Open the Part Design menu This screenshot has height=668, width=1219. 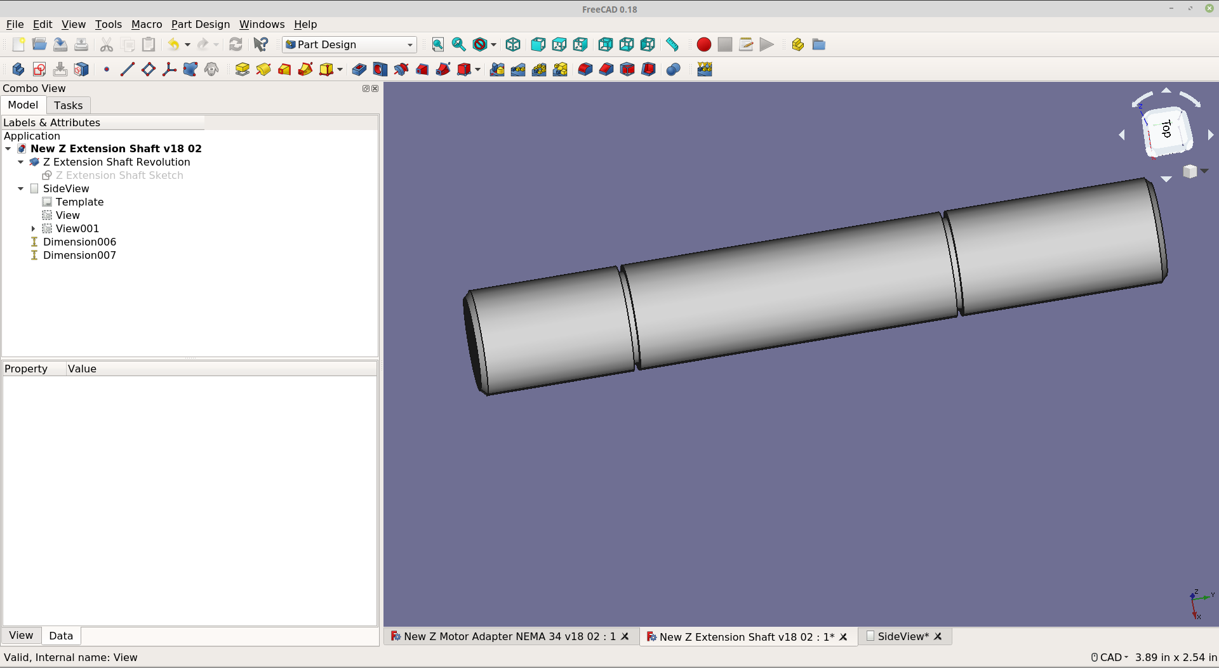[201, 24]
